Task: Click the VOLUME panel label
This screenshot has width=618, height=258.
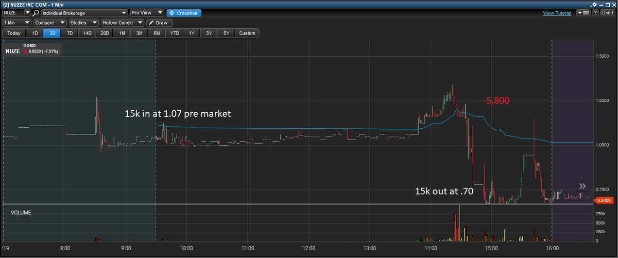Action: (x=21, y=212)
